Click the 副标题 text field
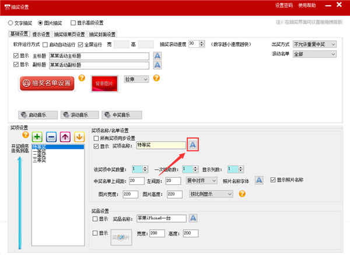The image size is (350, 255). point(99,65)
